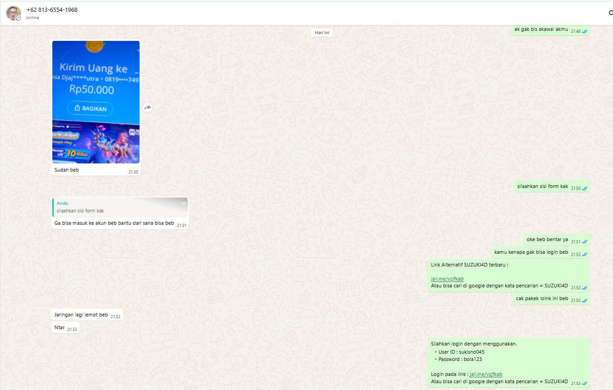
Task: Click 'Silahkan login dengan menggunakan.' text
Action: point(474,344)
